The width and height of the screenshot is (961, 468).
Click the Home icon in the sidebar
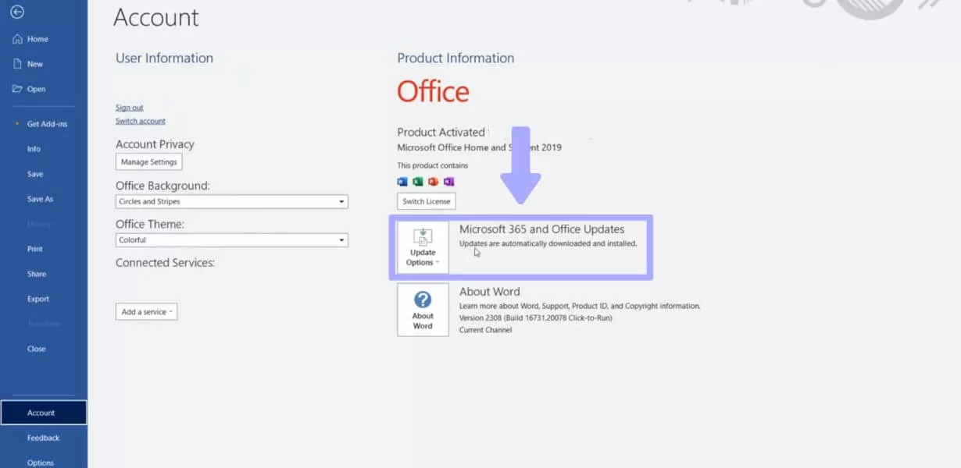click(x=16, y=38)
